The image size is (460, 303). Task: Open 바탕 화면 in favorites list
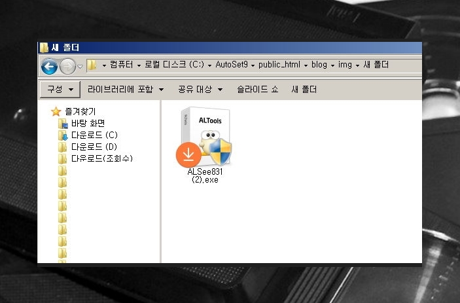[88, 123]
